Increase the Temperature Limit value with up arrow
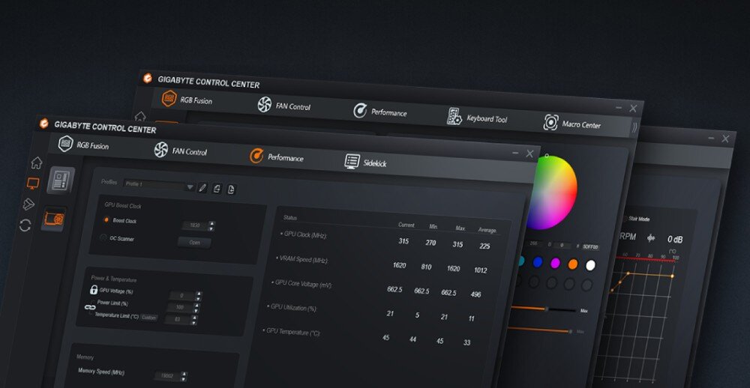750x388 pixels. pos(193,318)
